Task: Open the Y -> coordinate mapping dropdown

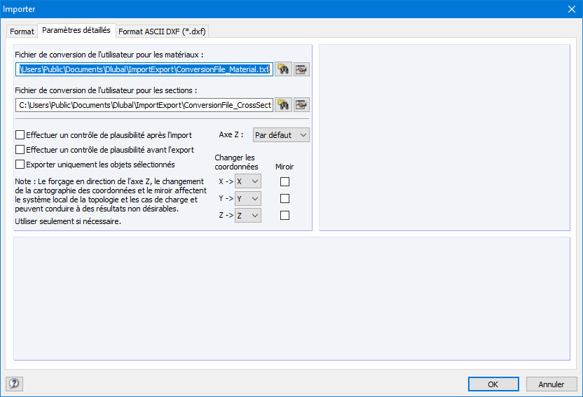Action: (247, 198)
